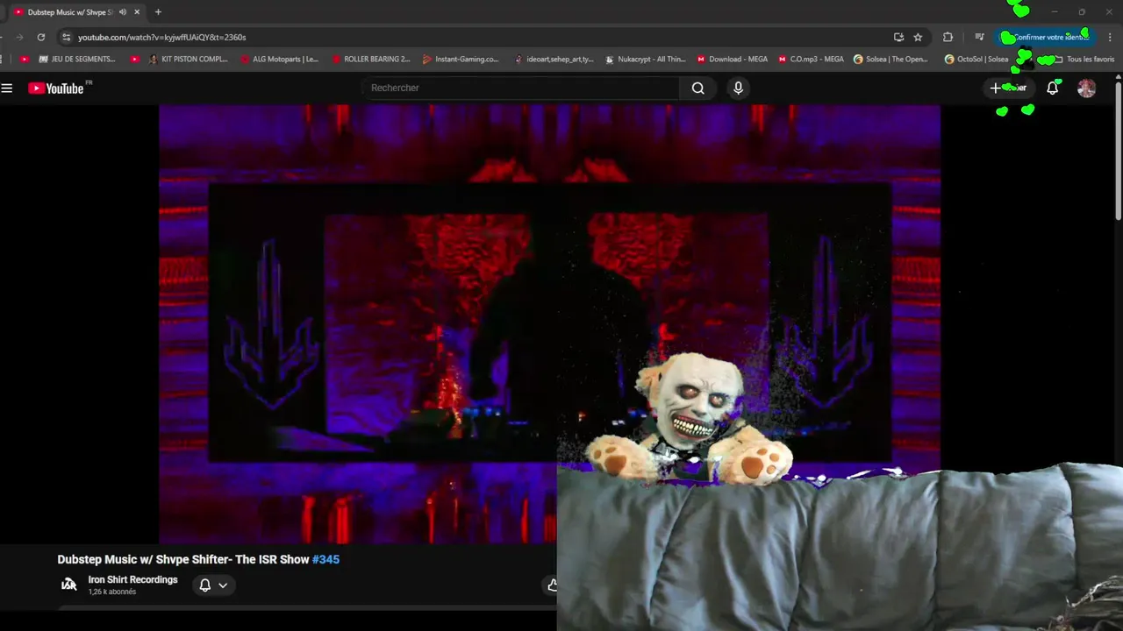Open Tous les favoris folder
The image size is (1123, 631).
click(x=1084, y=60)
